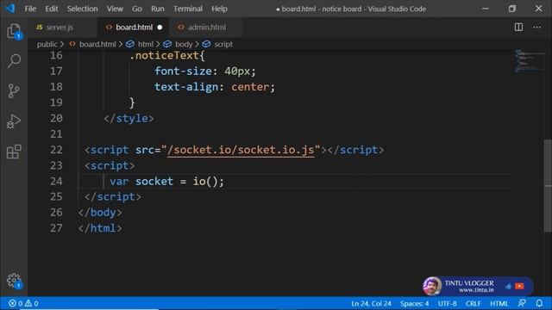Open the notifications bell in status bar

(x=539, y=303)
